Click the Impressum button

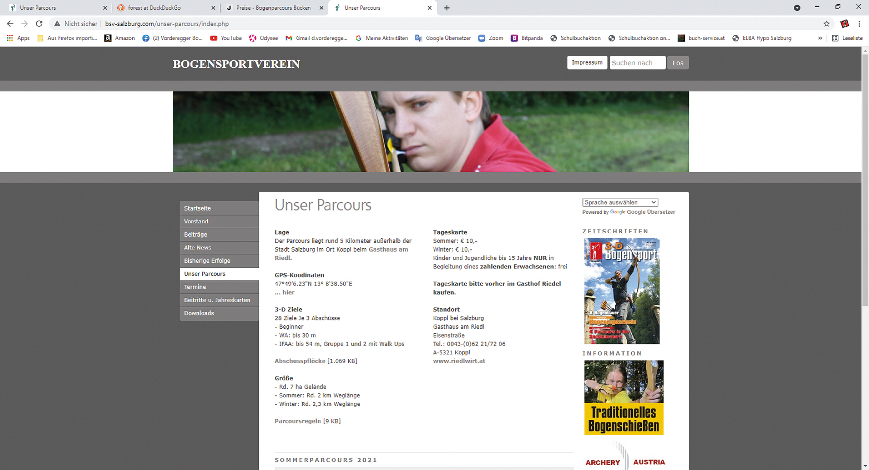pos(587,62)
